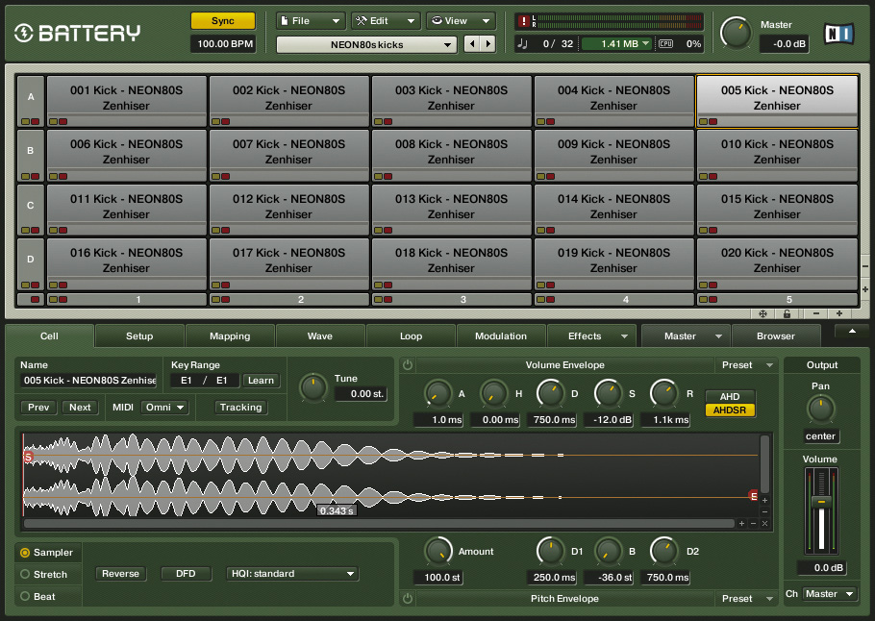Viewport: 875px width, 621px height.
Task: Toggle the Sync button
Action: tap(223, 20)
